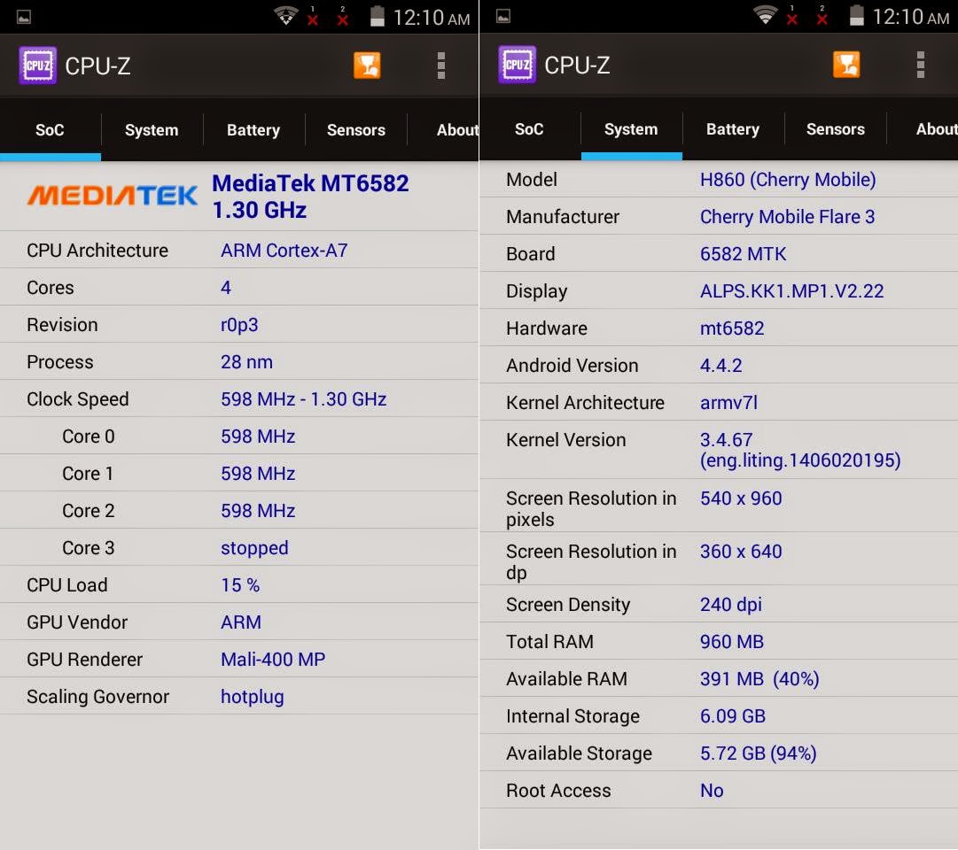Viewport: 958px width, 850px height.
Task: Tap the 12:10 AM clock, left status bar
Action: pos(432,18)
